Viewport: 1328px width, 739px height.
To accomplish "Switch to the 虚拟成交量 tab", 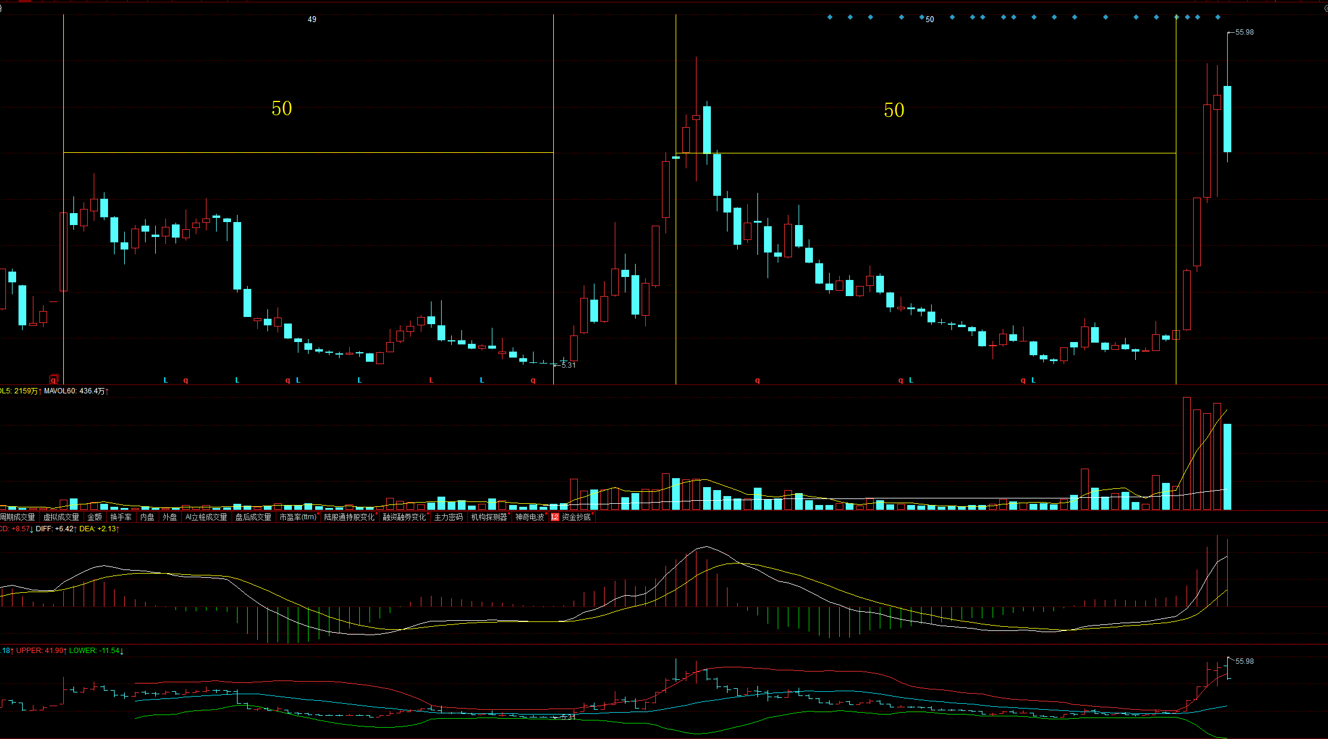I will (x=61, y=517).
